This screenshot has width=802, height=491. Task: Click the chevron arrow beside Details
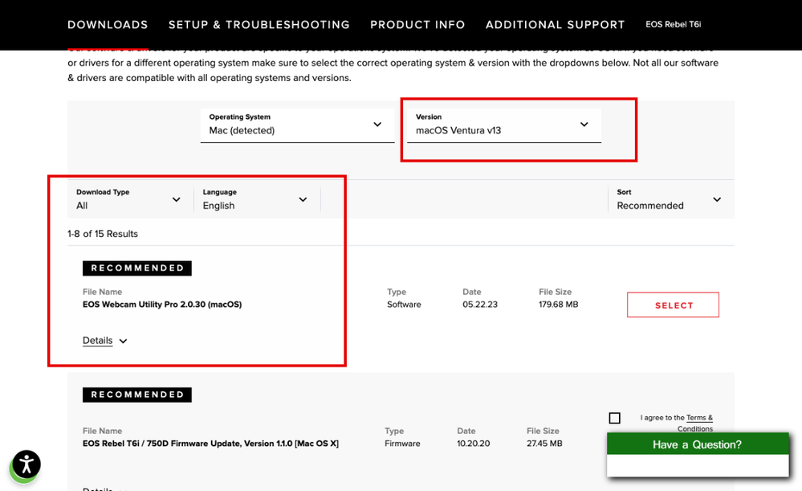point(123,342)
